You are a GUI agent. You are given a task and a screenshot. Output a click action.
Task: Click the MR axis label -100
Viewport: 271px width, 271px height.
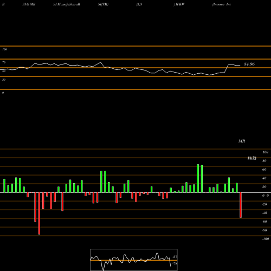point(266,239)
